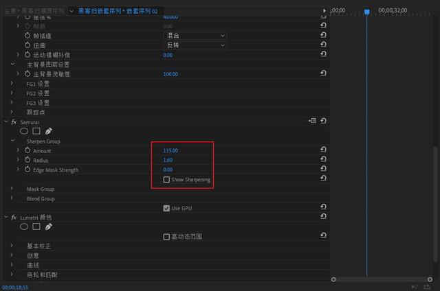Select the Samurai pen mask tool
The height and width of the screenshot is (291, 440).
pyautogui.click(x=49, y=131)
